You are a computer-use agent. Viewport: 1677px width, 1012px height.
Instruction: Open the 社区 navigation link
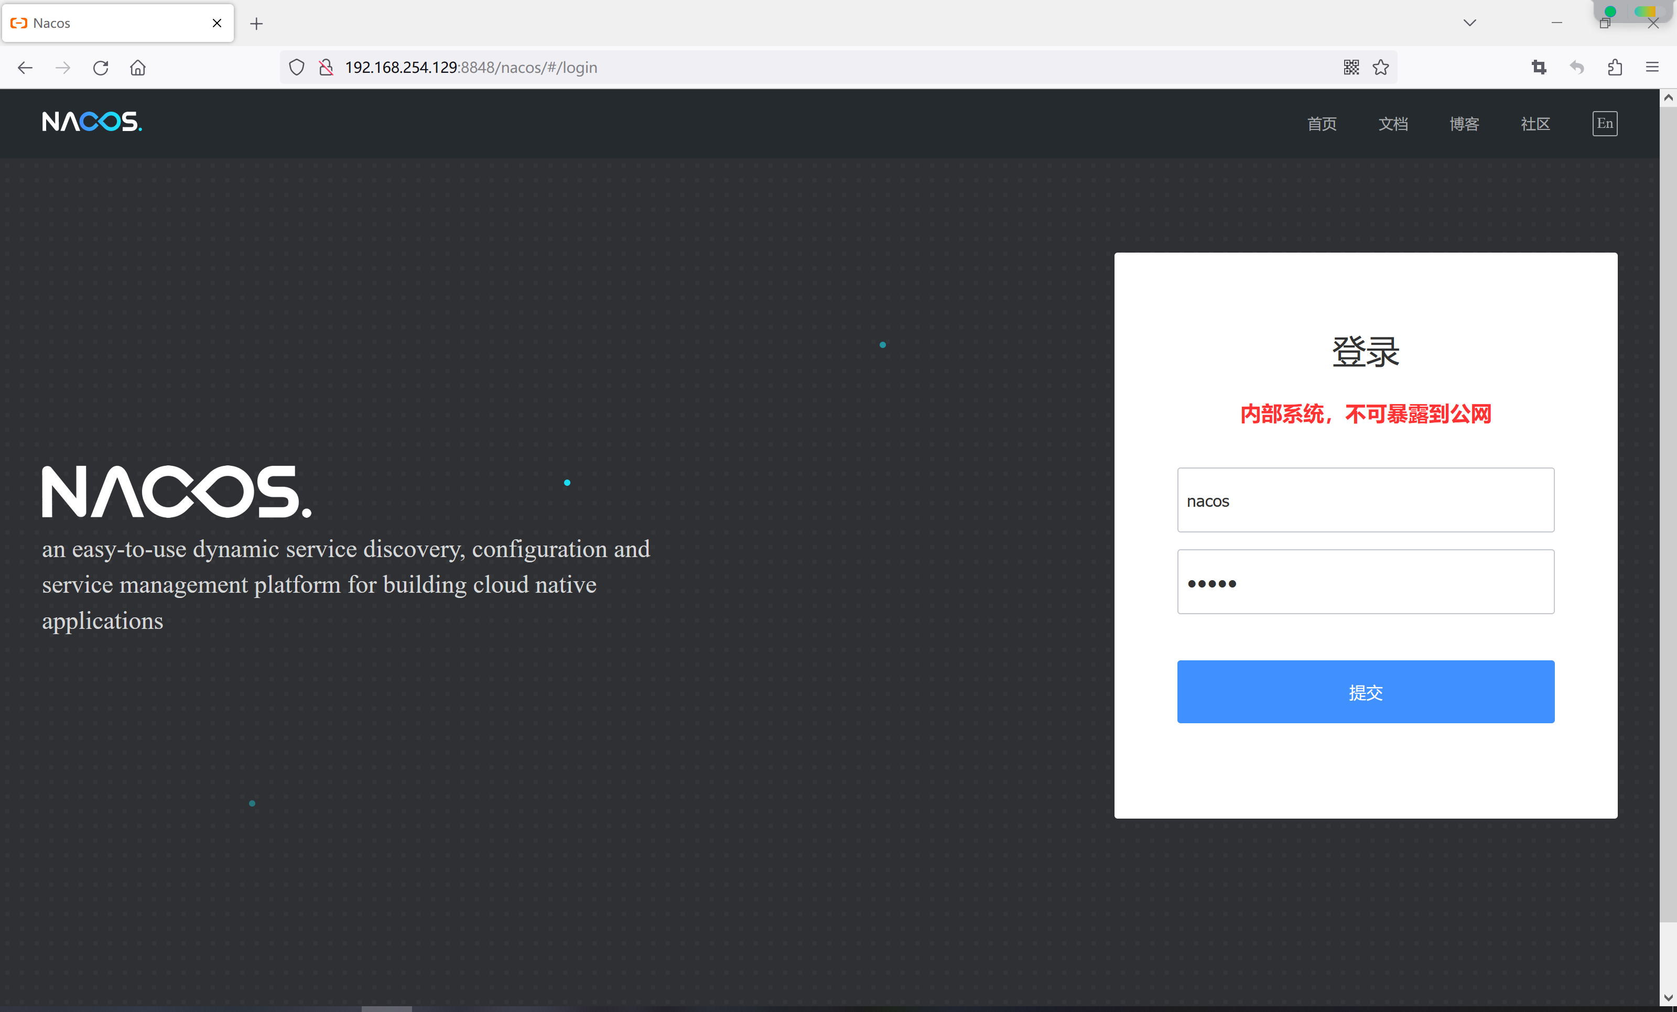click(1535, 124)
